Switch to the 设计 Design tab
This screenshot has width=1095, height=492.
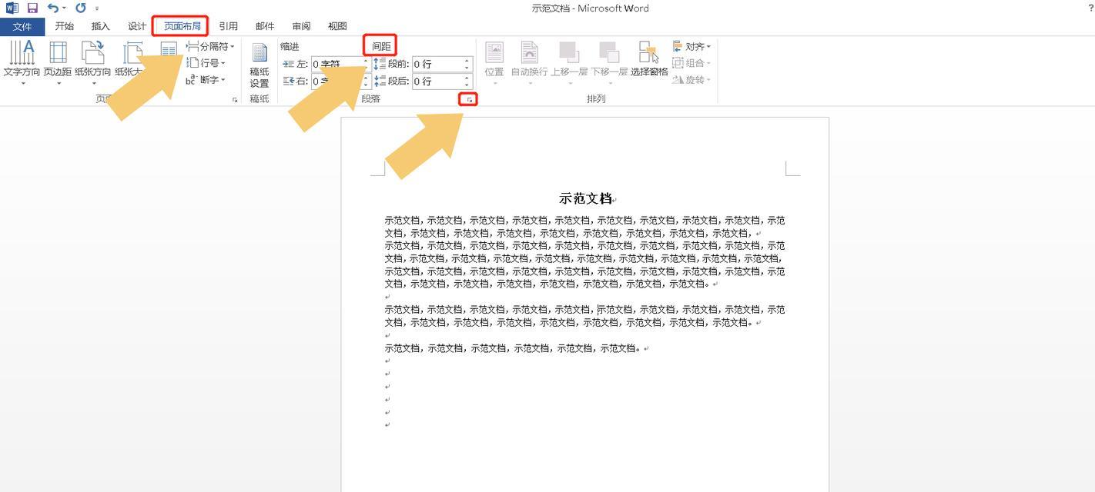[x=137, y=26]
